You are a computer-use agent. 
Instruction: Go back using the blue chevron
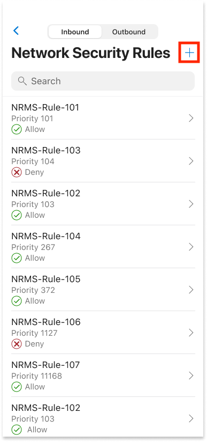pos(16,31)
